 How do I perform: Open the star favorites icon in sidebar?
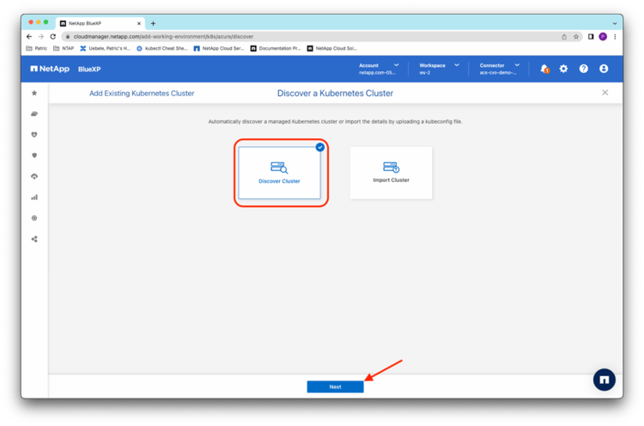click(x=34, y=93)
